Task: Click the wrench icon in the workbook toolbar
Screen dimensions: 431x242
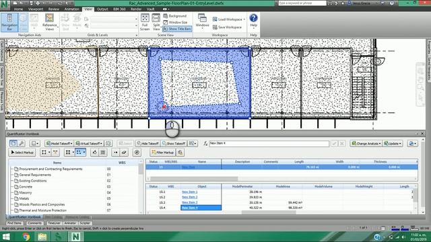Action: [x=22, y=143]
